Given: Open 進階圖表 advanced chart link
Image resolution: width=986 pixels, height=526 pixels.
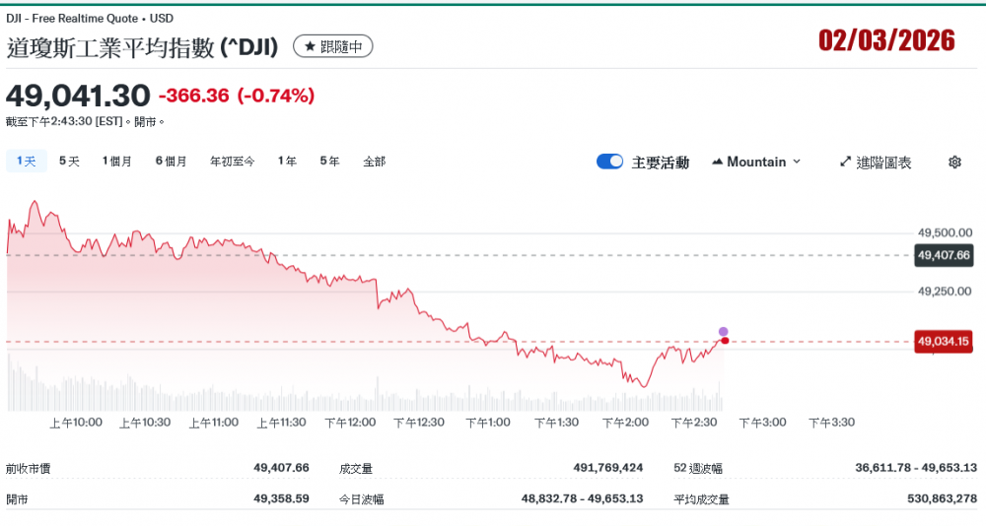Looking at the screenshot, I should click(883, 163).
